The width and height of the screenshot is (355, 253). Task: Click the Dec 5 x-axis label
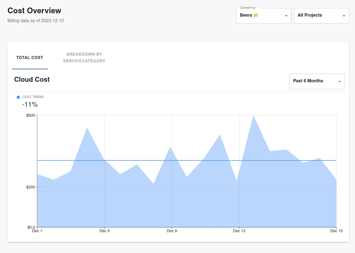(x=104, y=231)
